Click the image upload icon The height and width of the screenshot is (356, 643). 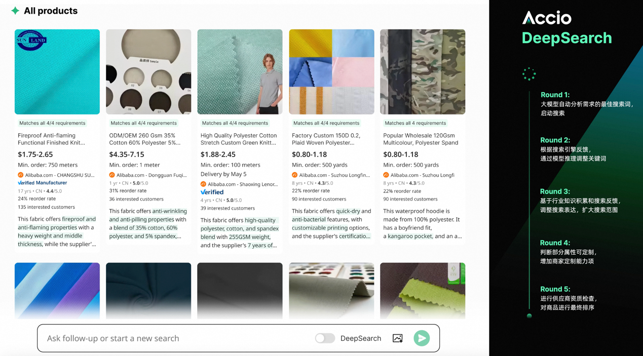pos(398,338)
